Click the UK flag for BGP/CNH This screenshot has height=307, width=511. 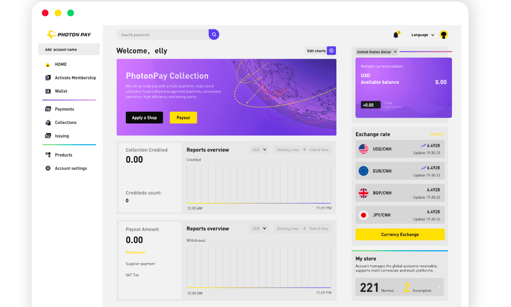363,193
